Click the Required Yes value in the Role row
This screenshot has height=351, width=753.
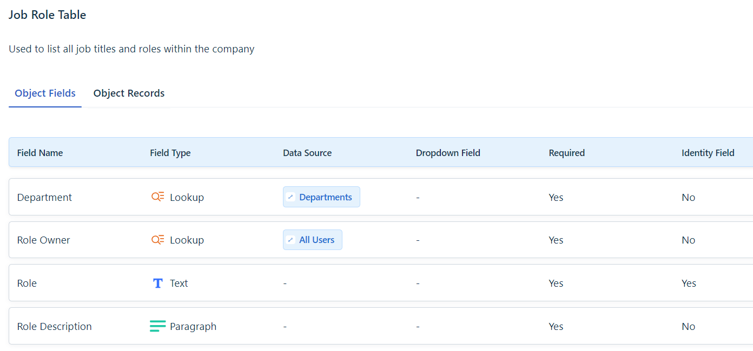(556, 283)
